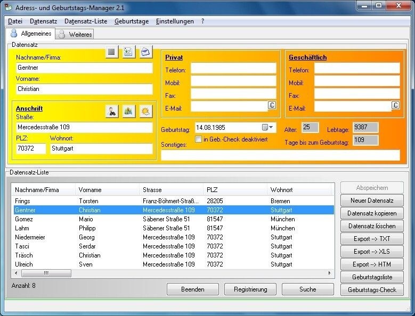The width and height of the screenshot is (415, 316).
Task: Click the Datensatz kopieren button
Action: tap(372, 213)
